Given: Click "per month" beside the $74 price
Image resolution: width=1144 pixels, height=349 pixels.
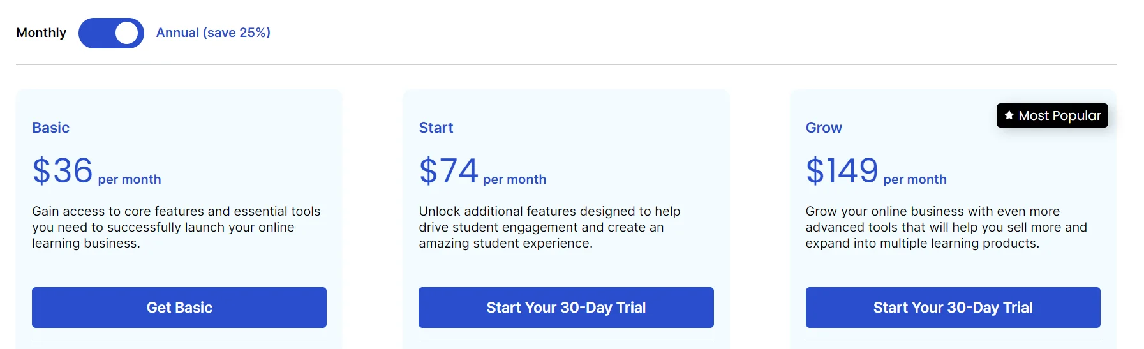Looking at the screenshot, I should click(x=514, y=180).
